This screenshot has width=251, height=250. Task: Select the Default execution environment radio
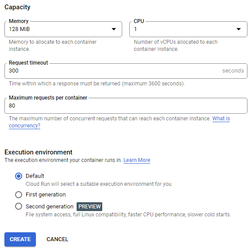(19, 176)
